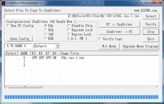Stop the current operation

151,32
